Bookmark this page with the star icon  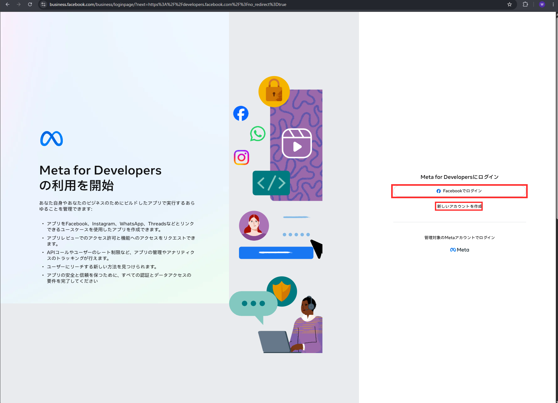(x=510, y=4)
